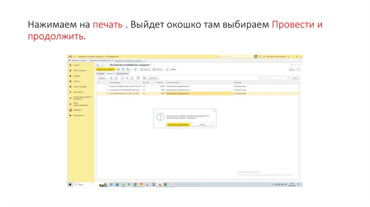Click the post document icon next to save

point(123,69)
